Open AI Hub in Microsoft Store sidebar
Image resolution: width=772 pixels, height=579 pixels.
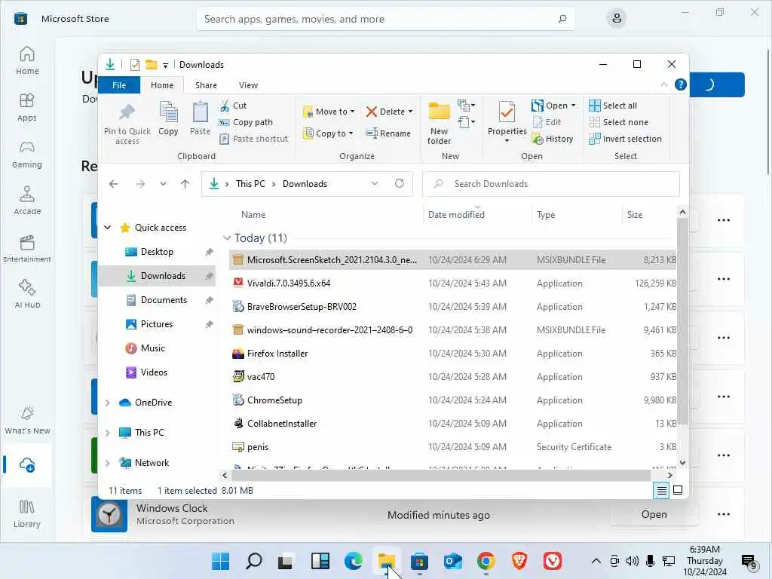(x=27, y=294)
